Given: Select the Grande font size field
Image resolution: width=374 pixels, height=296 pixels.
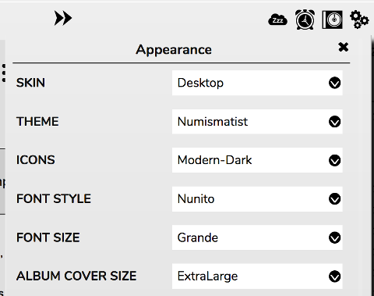Looking at the screenshot, I should [x=257, y=237].
